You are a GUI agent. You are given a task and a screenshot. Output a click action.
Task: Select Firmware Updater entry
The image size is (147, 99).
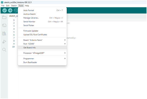pyautogui.click(x=42, y=31)
